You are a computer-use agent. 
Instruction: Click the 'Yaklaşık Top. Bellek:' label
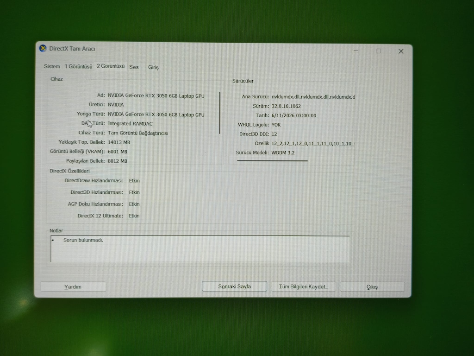[81, 142]
